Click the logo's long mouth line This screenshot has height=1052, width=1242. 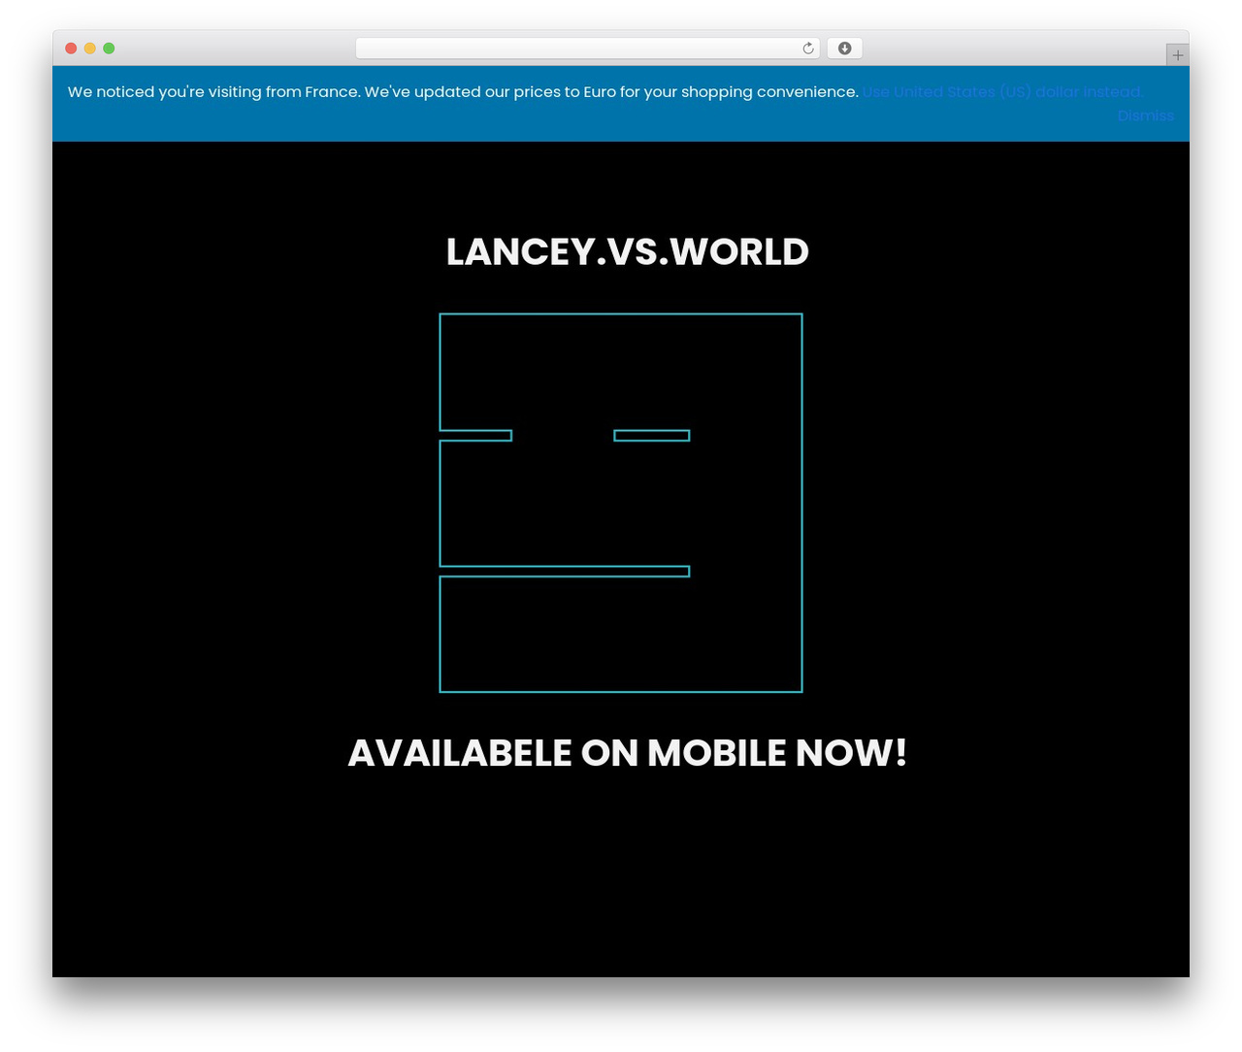(565, 572)
